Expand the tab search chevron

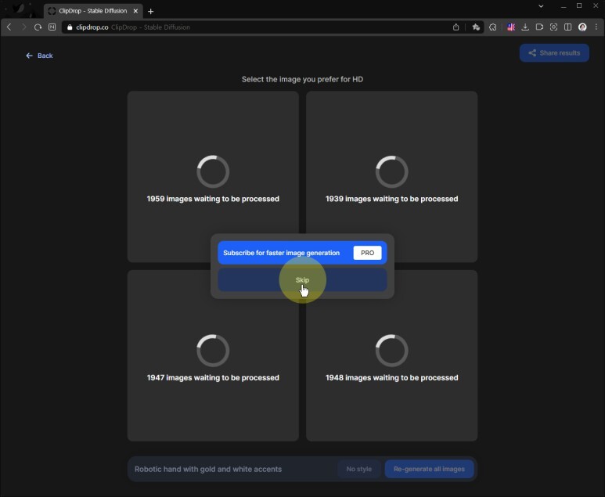pyautogui.click(x=541, y=6)
